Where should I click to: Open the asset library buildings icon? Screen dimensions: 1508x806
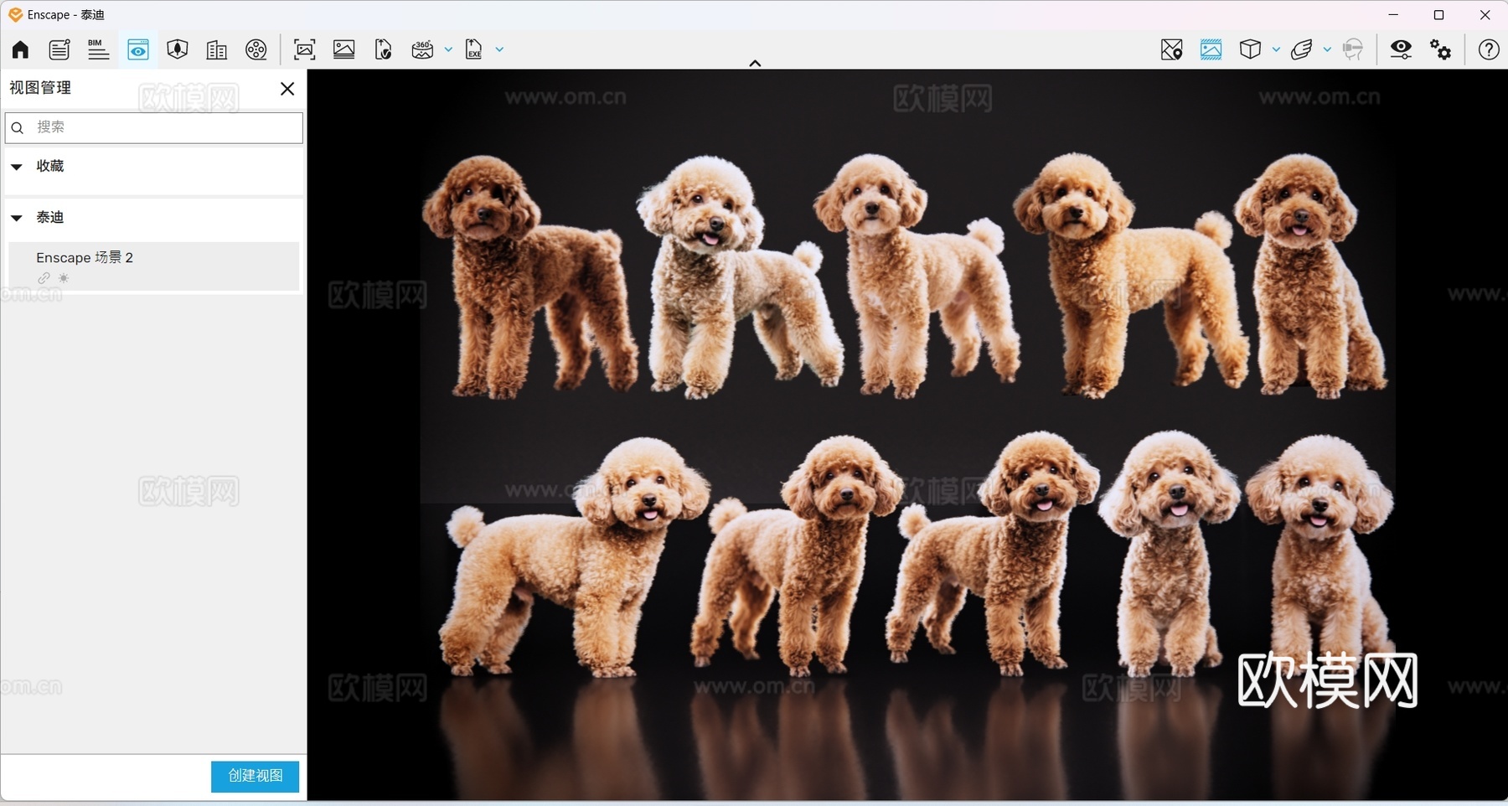tap(217, 50)
